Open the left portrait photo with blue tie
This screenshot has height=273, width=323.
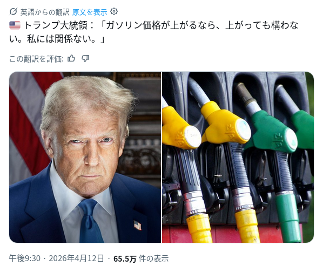[x=85, y=157]
